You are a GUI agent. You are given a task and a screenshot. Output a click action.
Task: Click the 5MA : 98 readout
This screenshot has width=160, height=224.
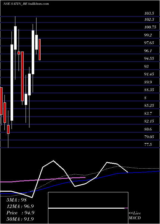click(16, 200)
